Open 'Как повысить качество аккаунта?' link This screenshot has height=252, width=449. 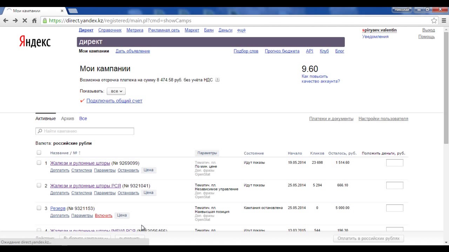(x=321, y=79)
